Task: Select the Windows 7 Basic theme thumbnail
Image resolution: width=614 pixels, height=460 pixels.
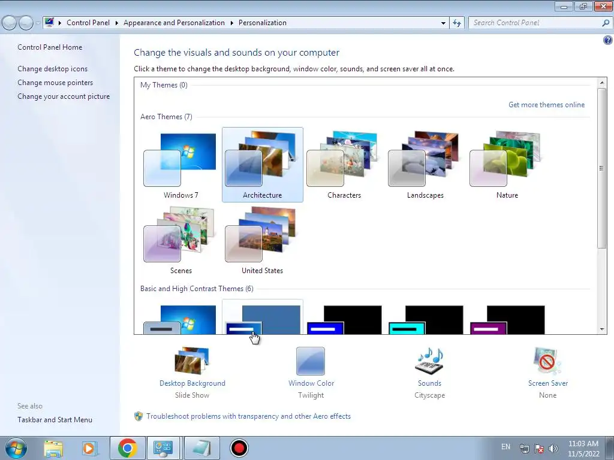Action: [180, 320]
